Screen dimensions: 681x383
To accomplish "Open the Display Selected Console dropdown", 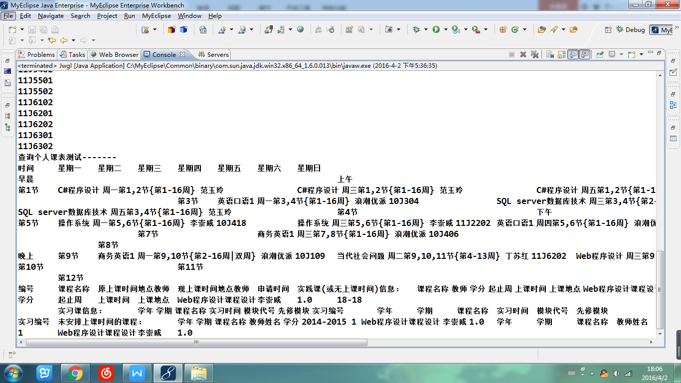I will point(622,54).
